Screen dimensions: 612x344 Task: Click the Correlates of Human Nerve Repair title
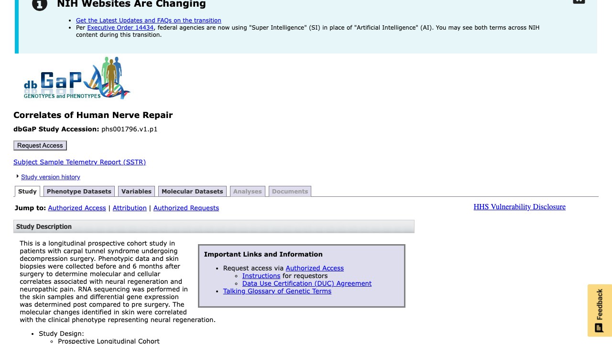tap(93, 115)
